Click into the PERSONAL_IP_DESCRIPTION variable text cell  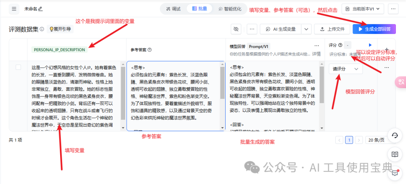tap(74, 96)
